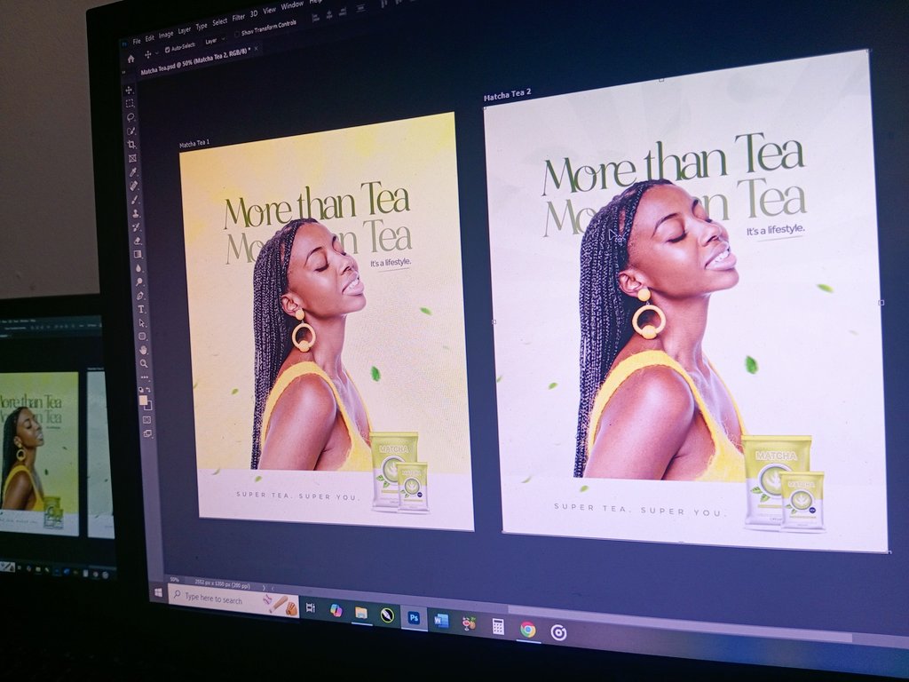Viewport: 909px width, 682px height.
Task: Open the Image menu
Action: pyautogui.click(x=166, y=35)
